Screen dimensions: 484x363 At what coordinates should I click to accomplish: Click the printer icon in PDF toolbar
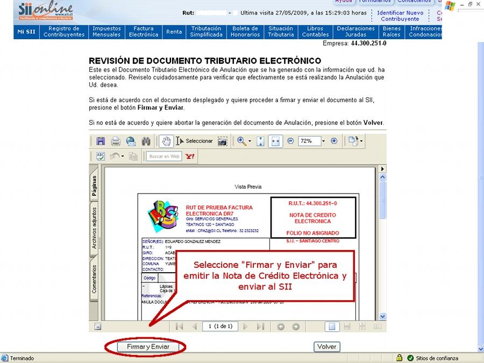pyautogui.click(x=115, y=141)
